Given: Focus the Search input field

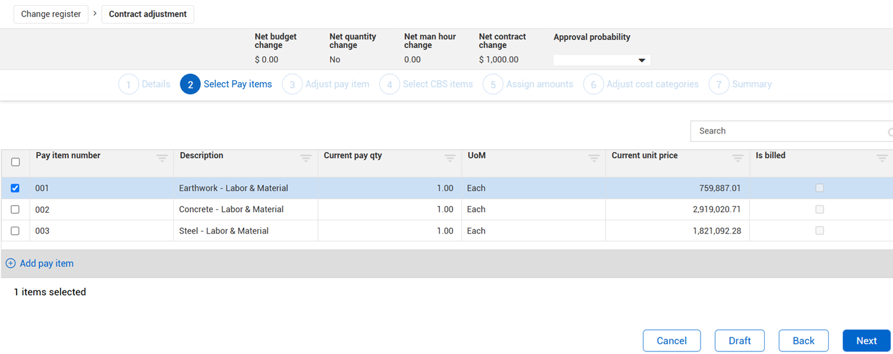Looking at the screenshot, I should pos(787,131).
